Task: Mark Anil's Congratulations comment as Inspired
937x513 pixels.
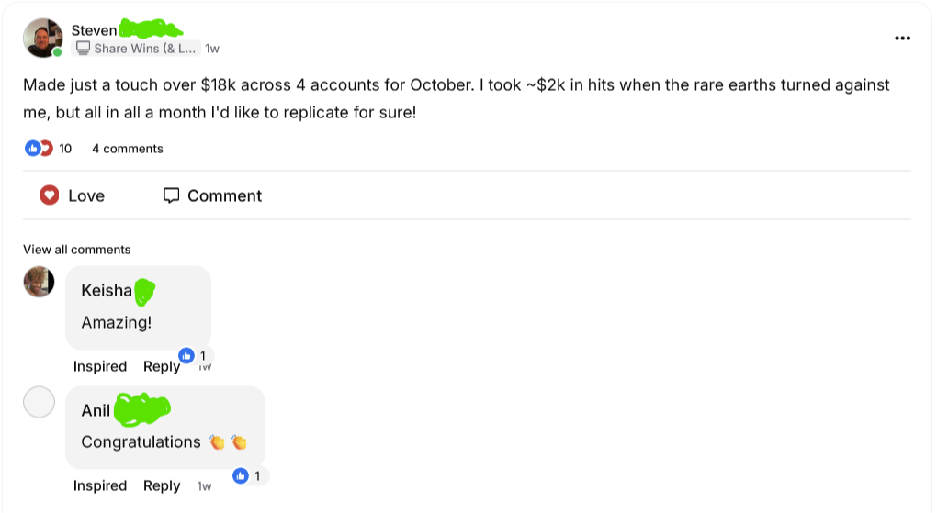Action: click(100, 485)
